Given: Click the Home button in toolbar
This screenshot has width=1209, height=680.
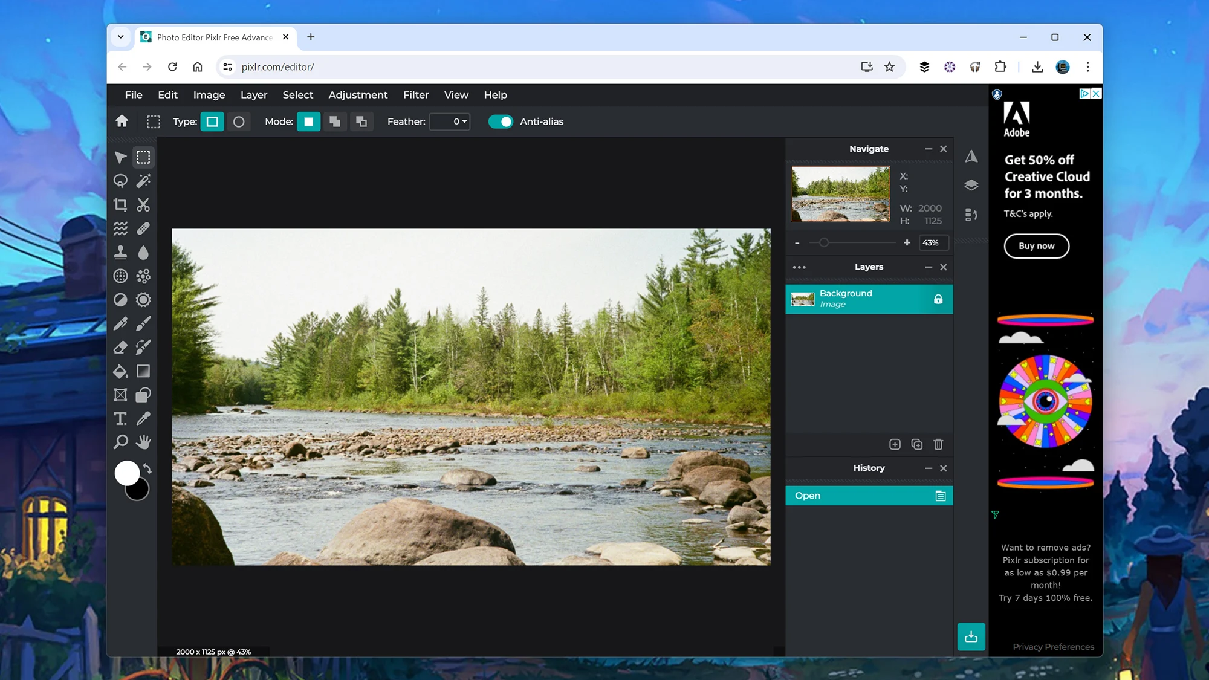Looking at the screenshot, I should 123,122.
